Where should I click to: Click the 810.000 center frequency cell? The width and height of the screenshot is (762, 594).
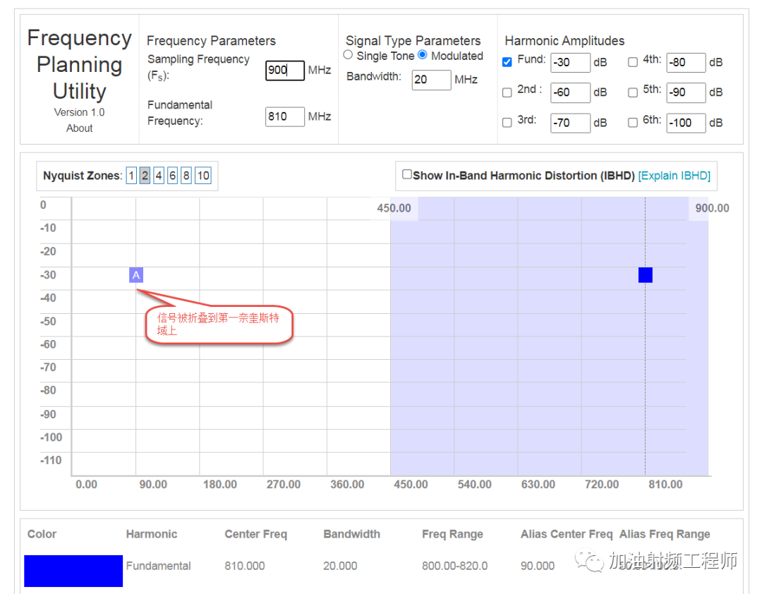244,566
